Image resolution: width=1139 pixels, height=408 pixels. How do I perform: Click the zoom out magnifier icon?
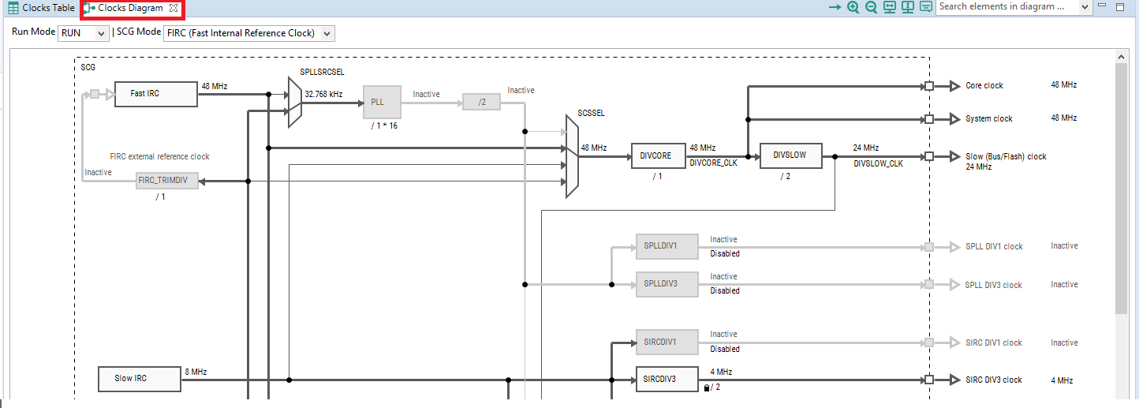871,7
